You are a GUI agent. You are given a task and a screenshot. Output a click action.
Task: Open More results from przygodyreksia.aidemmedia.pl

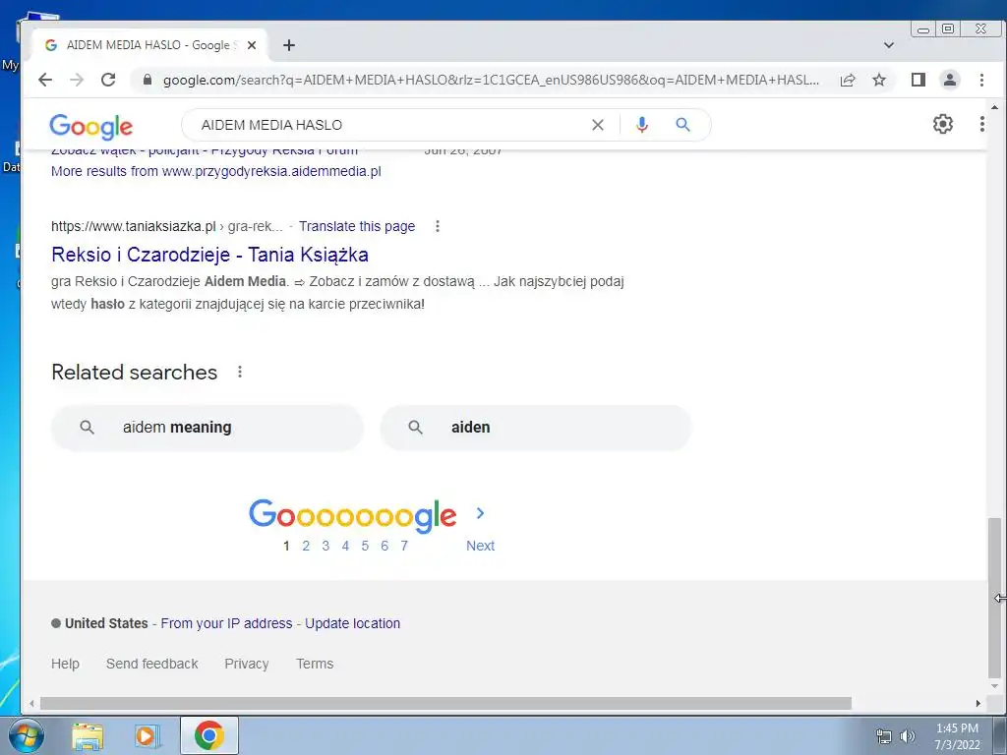215,171
